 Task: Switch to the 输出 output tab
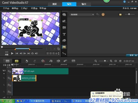pyautogui.click(x=84, y=4)
